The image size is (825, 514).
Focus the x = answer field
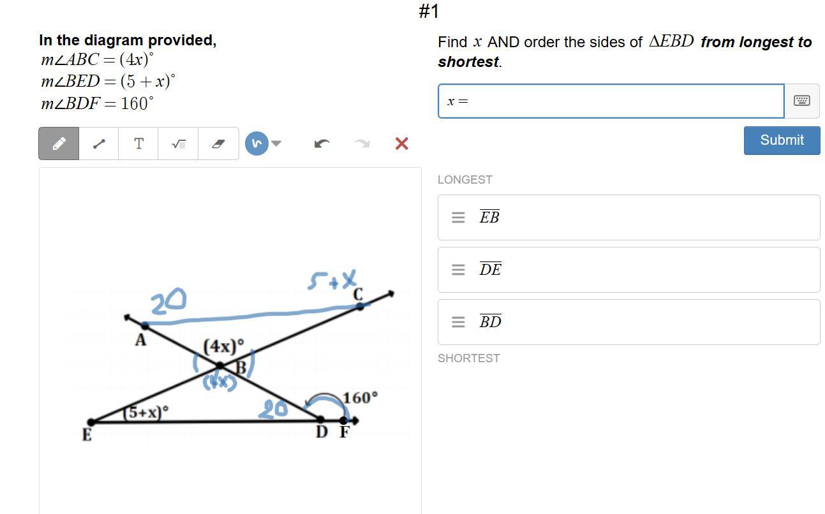point(611,101)
